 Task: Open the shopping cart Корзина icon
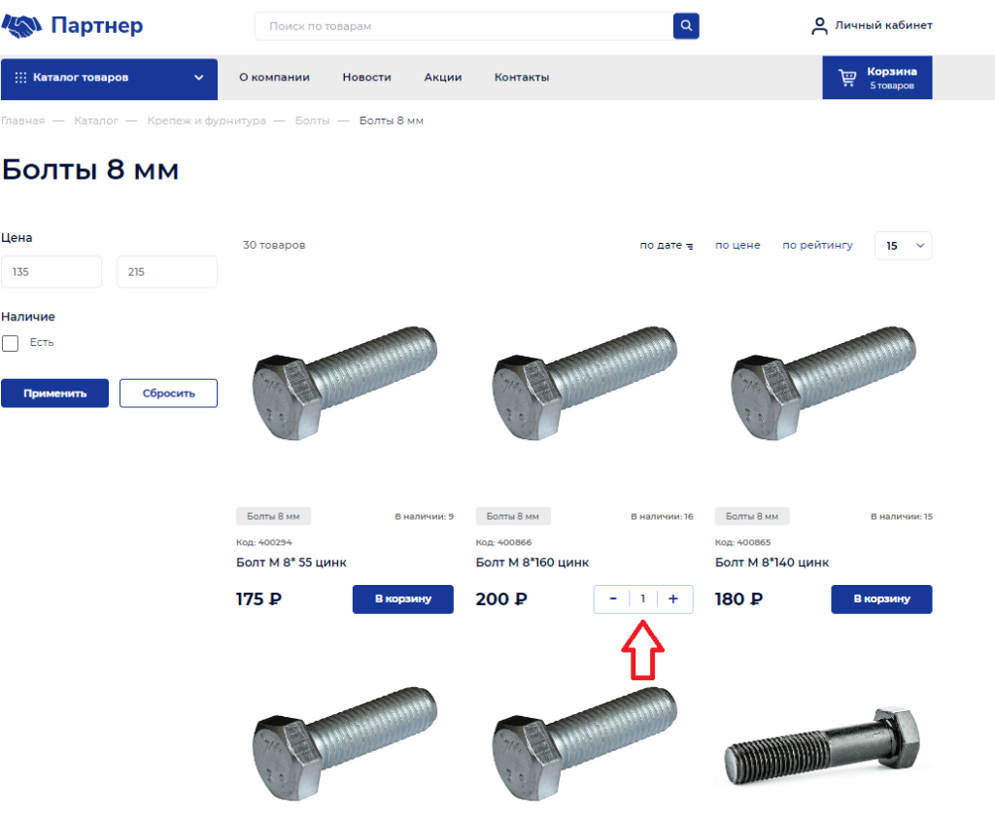pos(847,78)
